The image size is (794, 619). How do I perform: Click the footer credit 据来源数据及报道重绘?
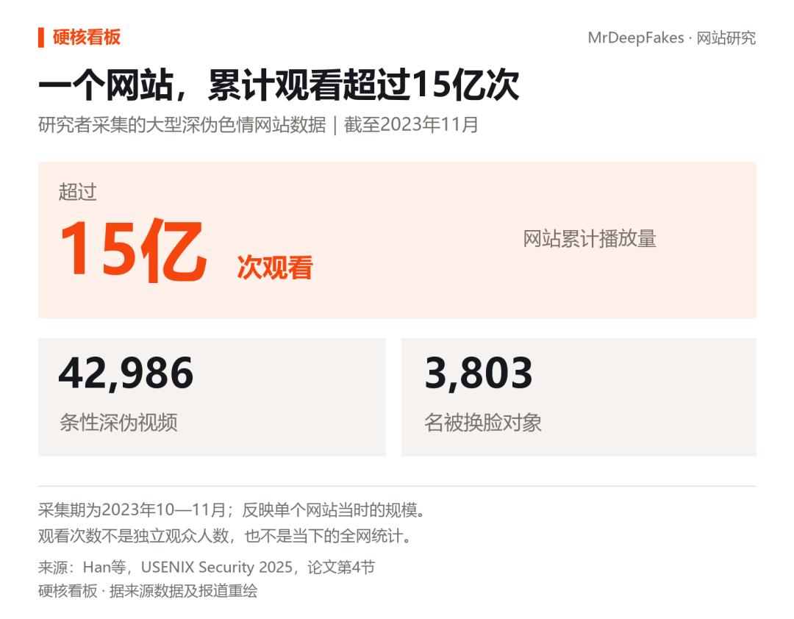click(x=183, y=590)
